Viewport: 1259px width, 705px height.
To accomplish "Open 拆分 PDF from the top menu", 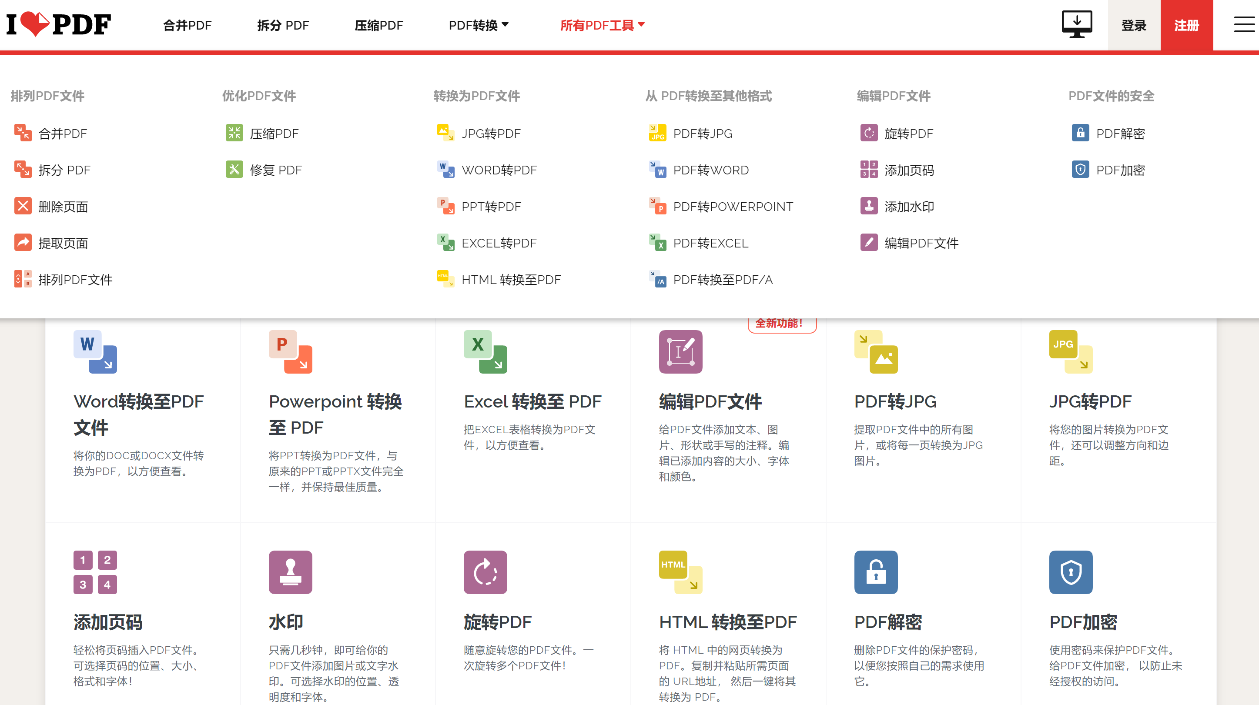I will 284,25.
